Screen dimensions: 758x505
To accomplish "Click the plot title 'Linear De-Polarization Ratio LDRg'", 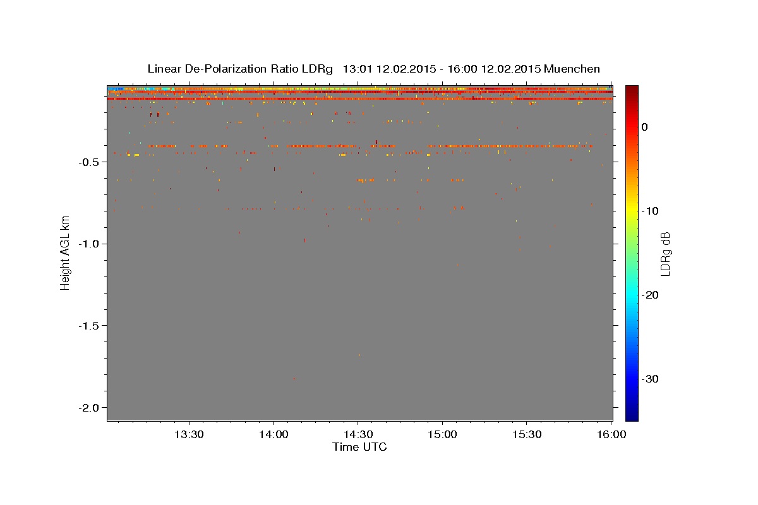I will (x=240, y=69).
